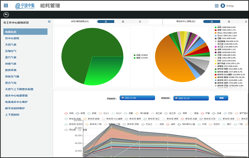Click the calendar icon in end date
The width and height of the screenshot is (249, 158).
[x=176, y=98]
